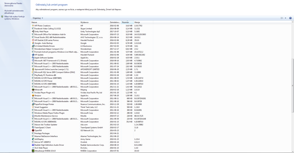Click the TeamSpeak 3 Client icon
The width and height of the screenshot is (294, 153).
(x=33, y=127)
